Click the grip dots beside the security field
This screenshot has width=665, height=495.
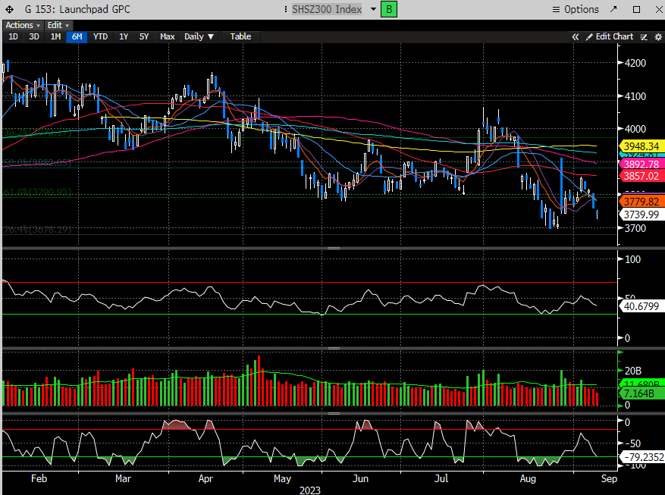click(x=286, y=9)
